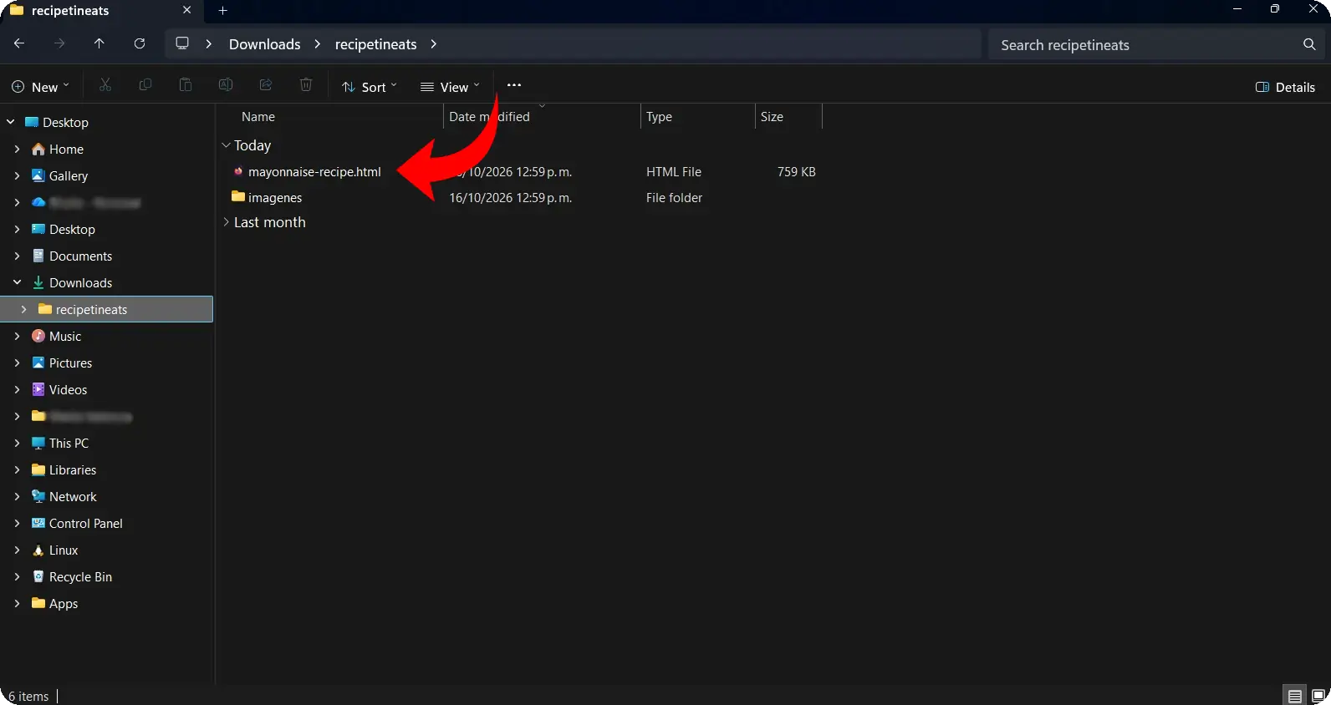Image resolution: width=1331 pixels, height=705 pixels.
Task: Collapse the Downloads tree node chevron
Action: [17, 282]
